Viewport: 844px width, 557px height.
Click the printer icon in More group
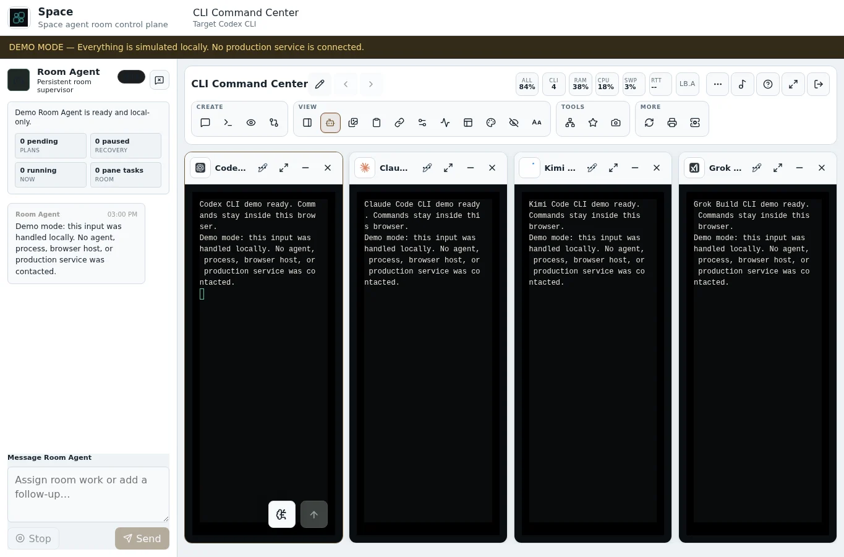pos(672,123)
